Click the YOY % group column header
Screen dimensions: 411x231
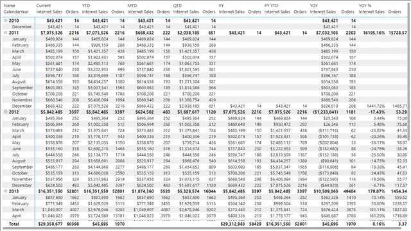tap(365, 6)
